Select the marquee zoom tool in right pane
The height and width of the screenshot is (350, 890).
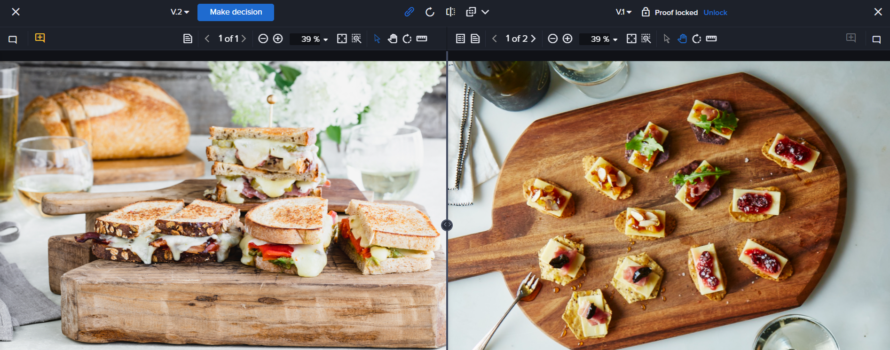pyautogui.click(x=646, y=39)
